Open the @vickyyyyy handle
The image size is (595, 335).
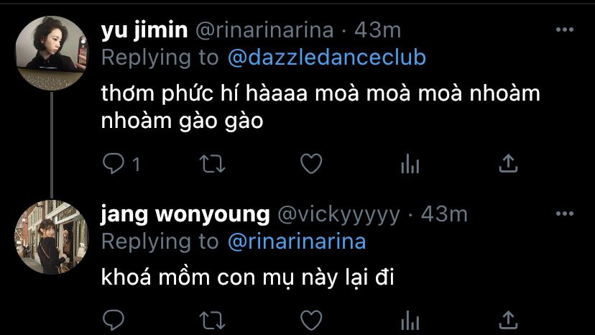[339, 215]
